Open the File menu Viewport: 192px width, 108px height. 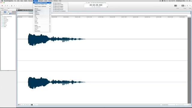15,1
